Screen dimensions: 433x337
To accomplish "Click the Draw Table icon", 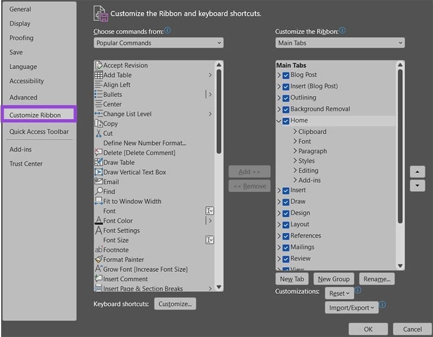I will [99, 162].
